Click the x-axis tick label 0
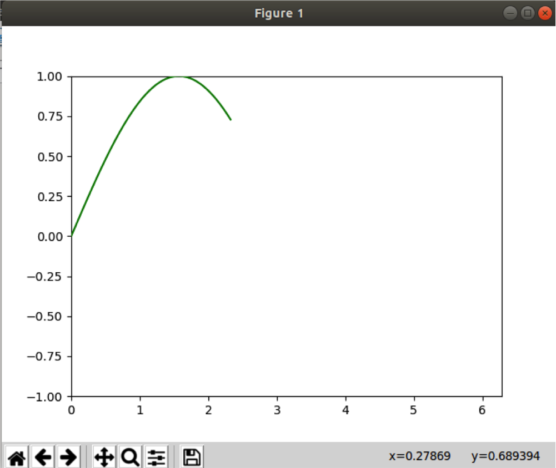Screen dimensions: 556x468 pos(72,410)
